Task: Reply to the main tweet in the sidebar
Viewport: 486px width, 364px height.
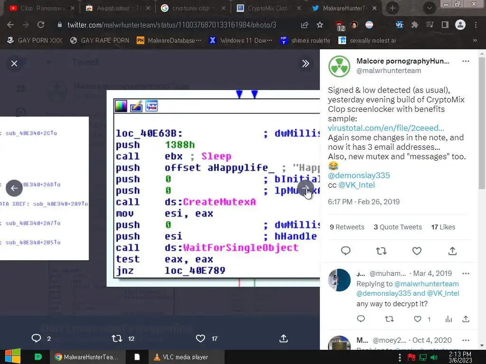Action: pyautogui.click(x=346, y=251)
